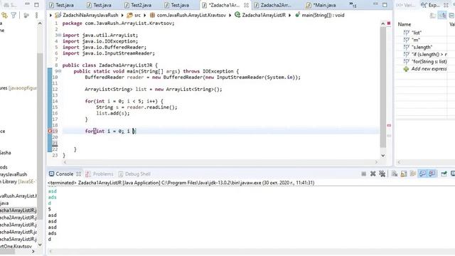The width and height of the screenshot is (455, 256).
Task: Click the editor vertical scrollbar up arrow
Action: coord(383,23)
